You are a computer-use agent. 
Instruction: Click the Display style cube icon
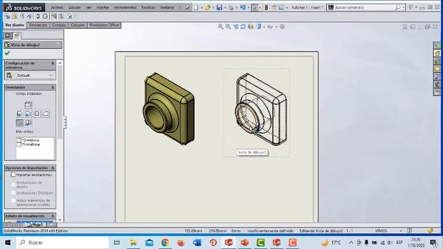[x=258, y=26]
